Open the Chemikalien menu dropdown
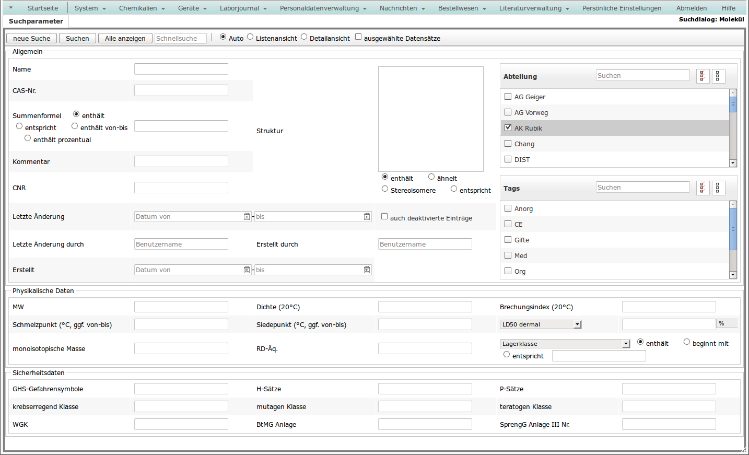 point(142,8)
